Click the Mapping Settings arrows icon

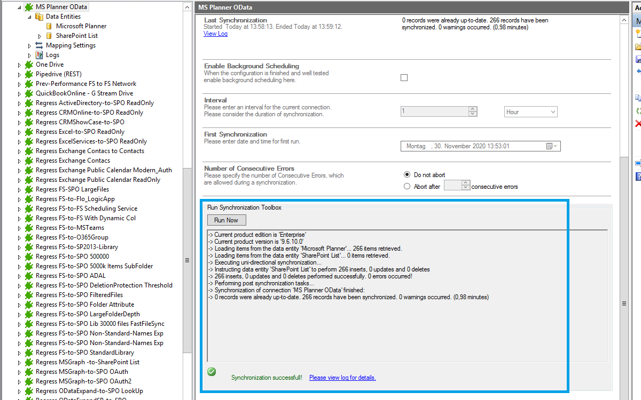click(x=39, y=45)
